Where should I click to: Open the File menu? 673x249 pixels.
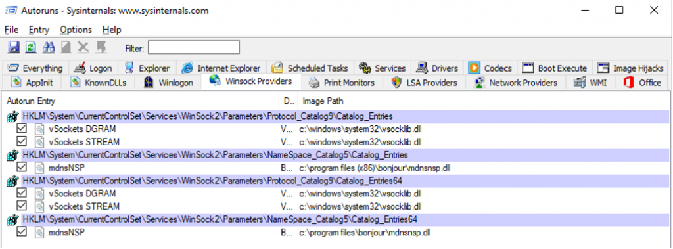12,30
